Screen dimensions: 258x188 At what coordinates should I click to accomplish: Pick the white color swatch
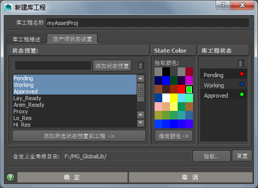tap(166, 98)
